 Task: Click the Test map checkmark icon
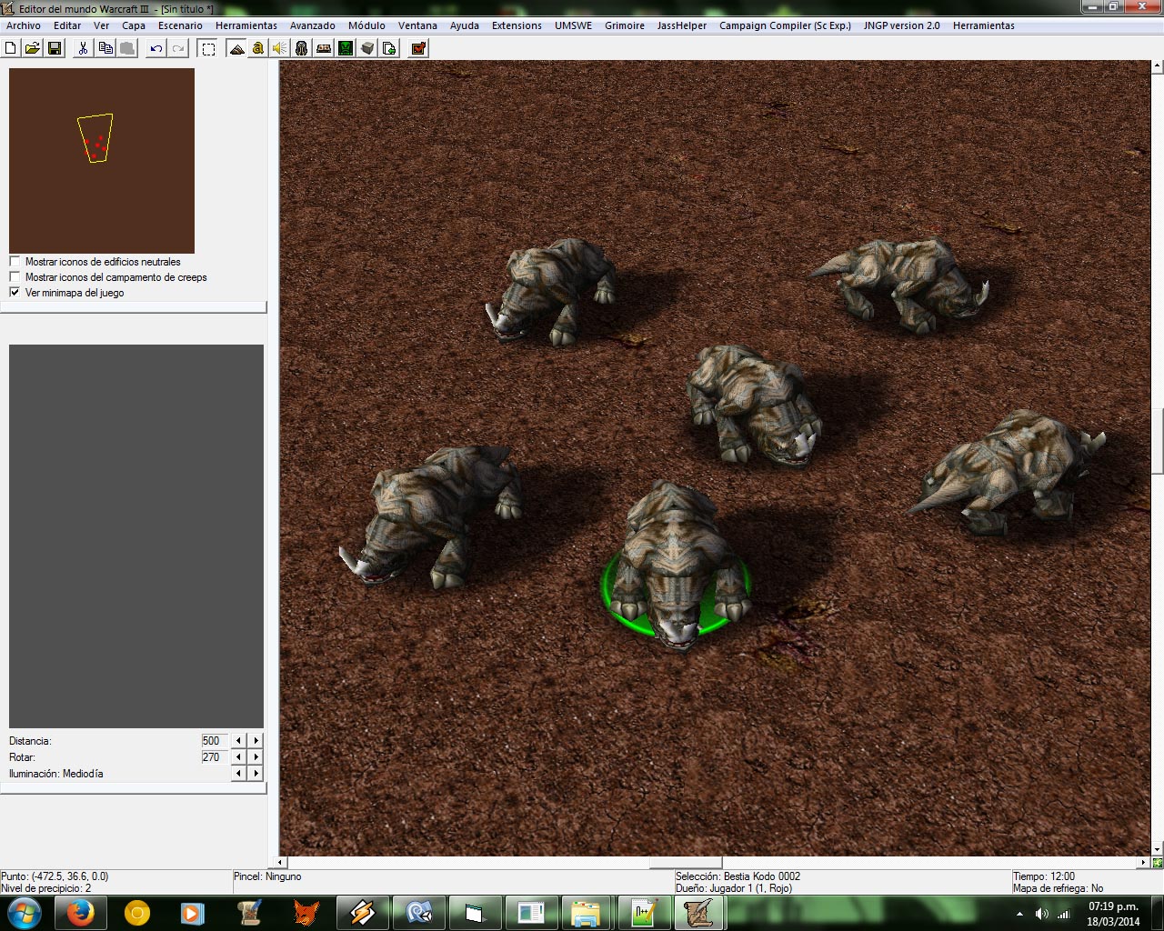click(418, 48)
